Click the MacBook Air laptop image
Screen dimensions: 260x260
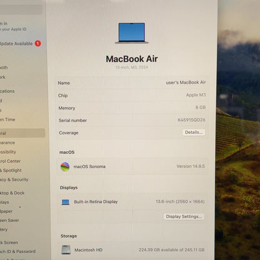(x=132, y=33)
